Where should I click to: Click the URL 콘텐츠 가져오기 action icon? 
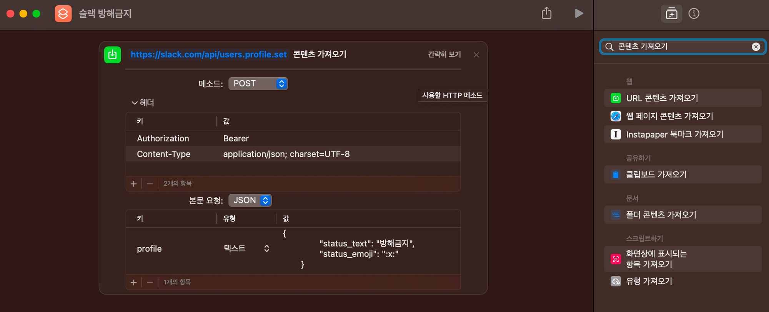click(x=616, y=98)
